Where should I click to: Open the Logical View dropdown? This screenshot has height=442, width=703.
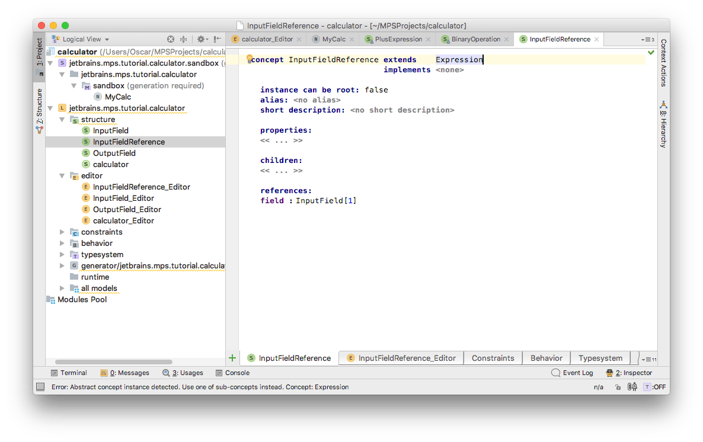tap(82, 39)
